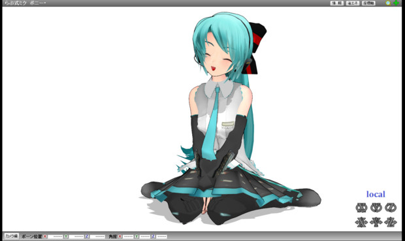
Task: Toggle the 座標軸 coordinate axis button
Action: point(368,3)
